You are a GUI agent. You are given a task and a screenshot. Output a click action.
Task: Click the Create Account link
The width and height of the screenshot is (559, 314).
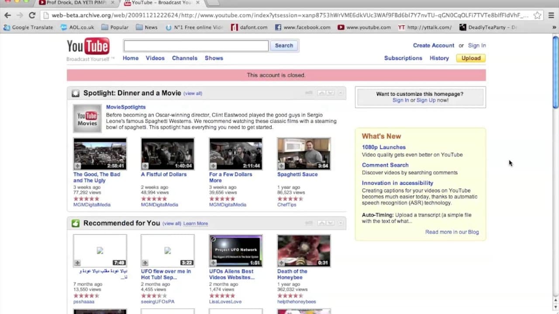click(434, 45)
